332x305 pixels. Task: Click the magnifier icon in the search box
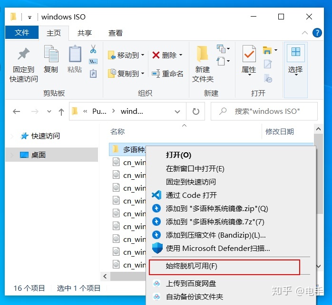[223, 111]
